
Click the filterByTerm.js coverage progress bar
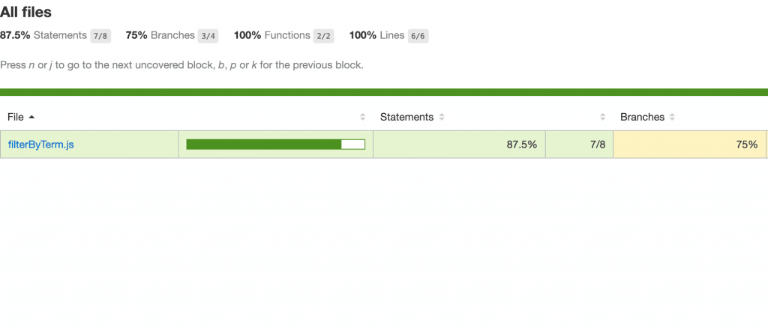pos(275,145)
